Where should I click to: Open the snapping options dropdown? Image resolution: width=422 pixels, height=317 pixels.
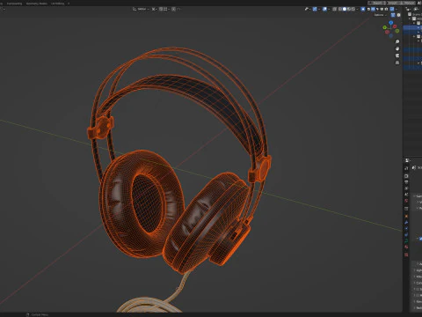coord(166,9)
